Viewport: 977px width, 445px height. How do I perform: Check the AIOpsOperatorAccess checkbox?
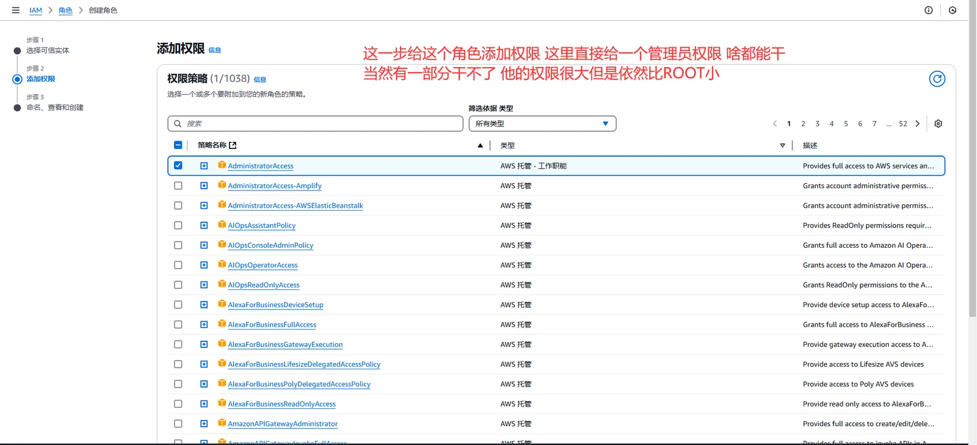pyautogui.click(x=178, y=265)
